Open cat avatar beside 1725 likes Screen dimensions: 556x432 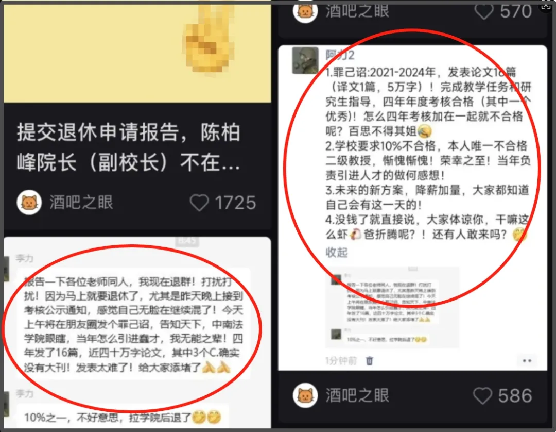point(29,202)
